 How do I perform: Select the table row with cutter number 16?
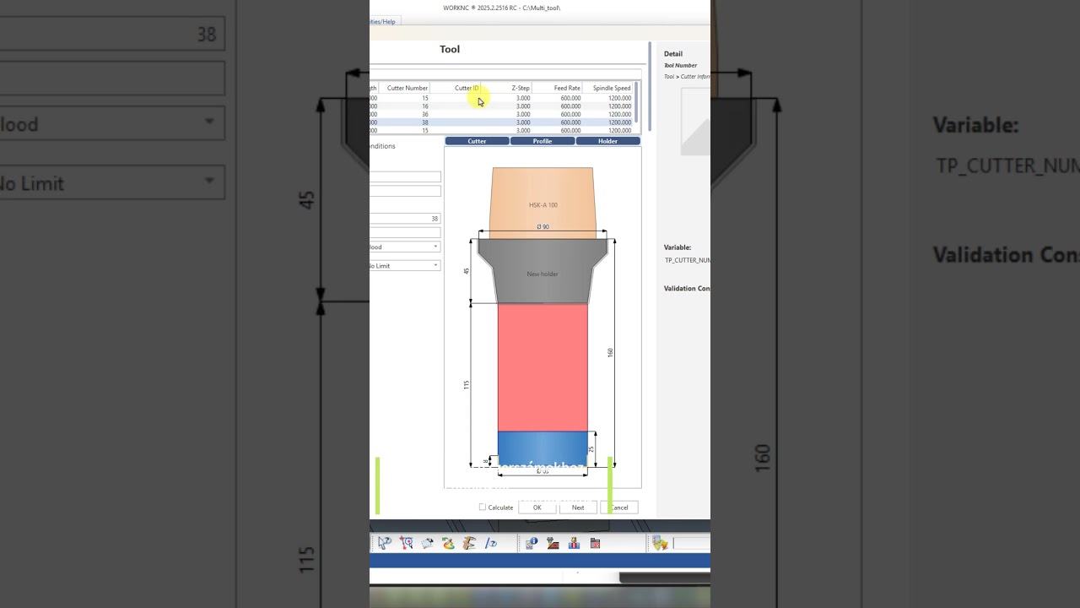point(501,106)
